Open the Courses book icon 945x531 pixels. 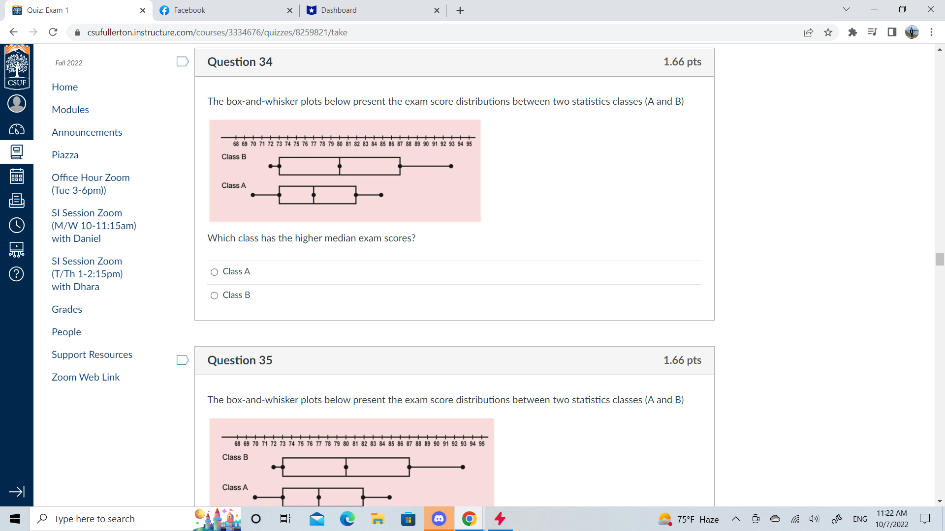click(17, 151)
